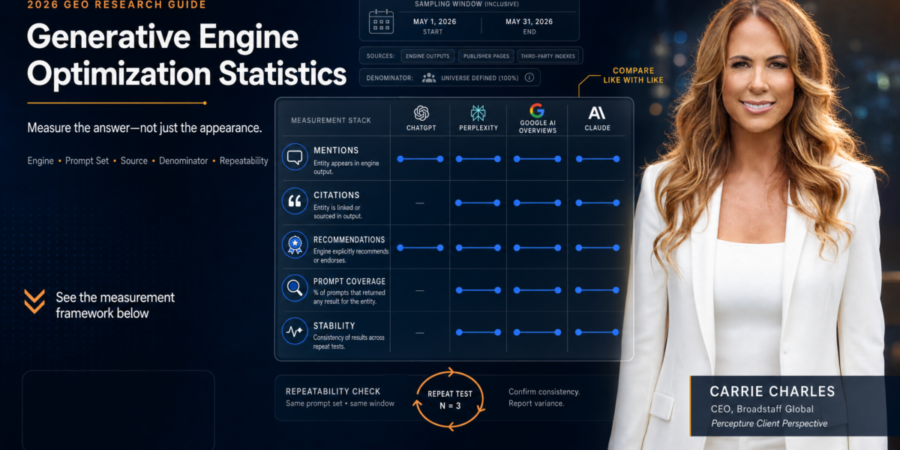
Task: Click the Recommendations badge icon
Action: point(295,244)
